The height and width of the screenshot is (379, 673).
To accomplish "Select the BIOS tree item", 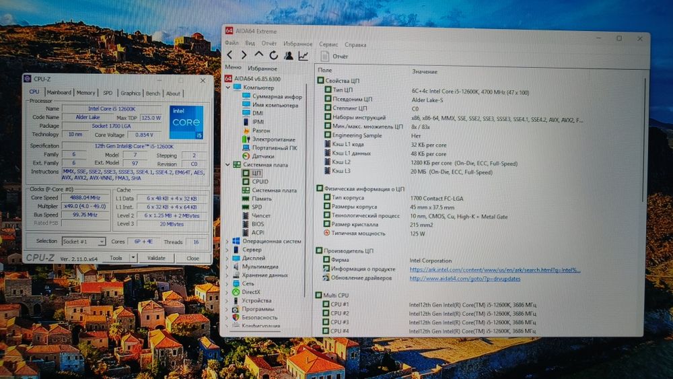I will point(253,224).
